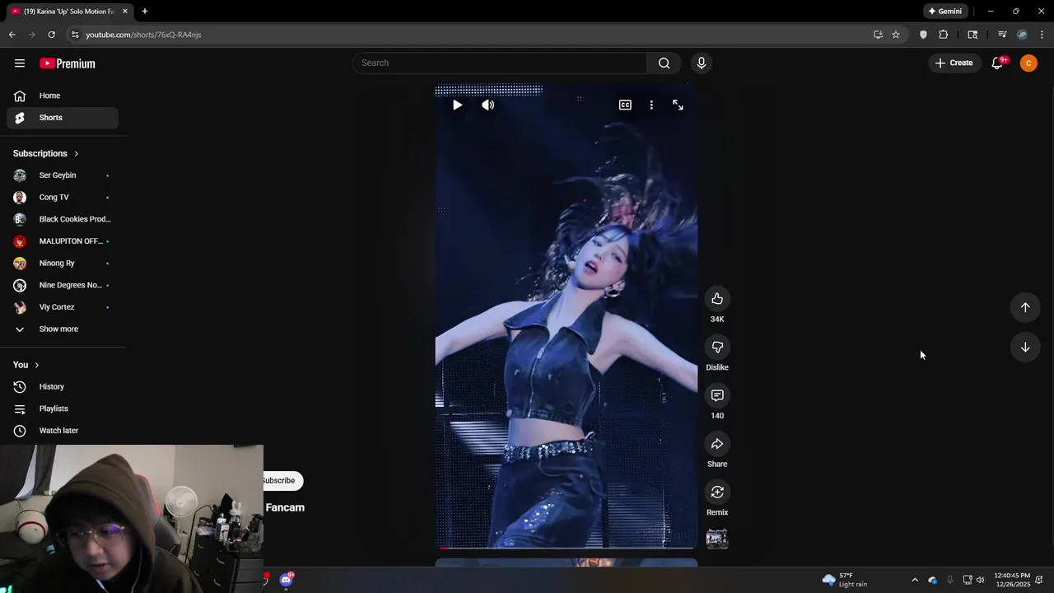Go back in browser
Image resolution: width=1054 pixels, height=593 pixels.
point(12,35)
